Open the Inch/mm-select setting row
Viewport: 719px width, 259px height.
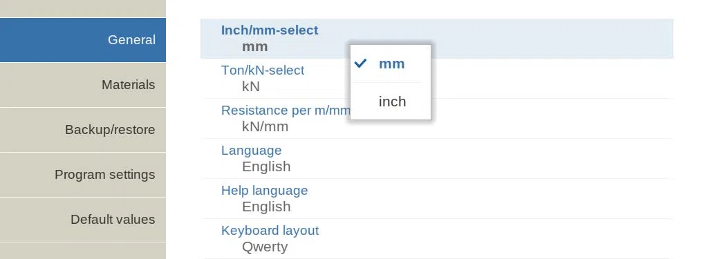point(436,39)
